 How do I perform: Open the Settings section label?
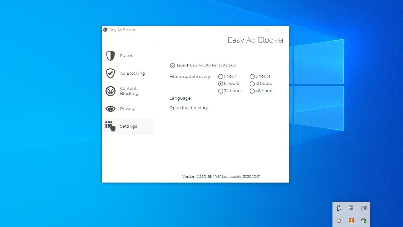[x=128, y=126]
